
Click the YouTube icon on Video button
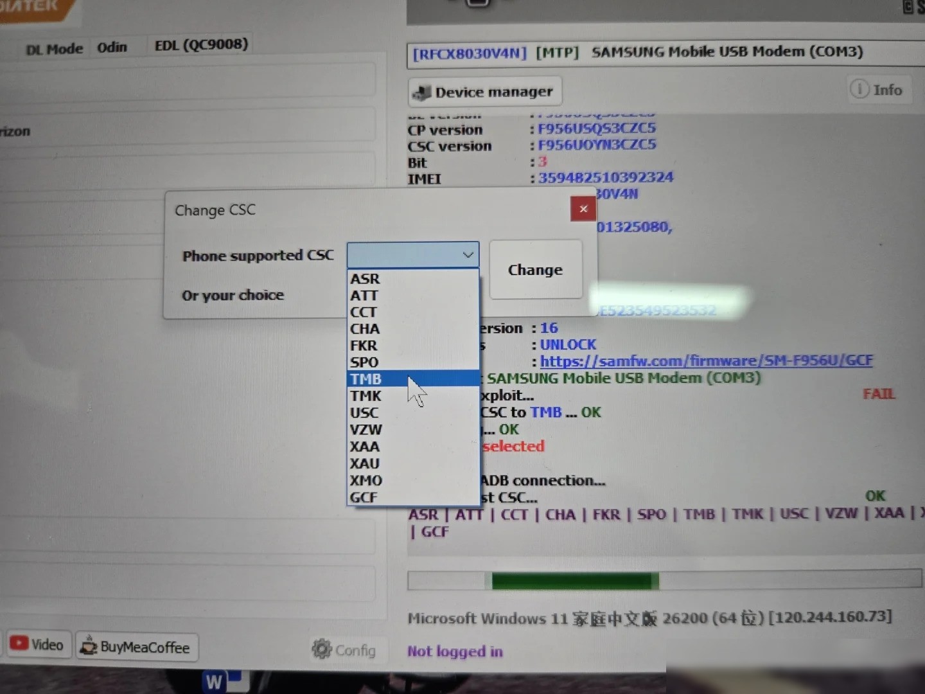point(19,643)
